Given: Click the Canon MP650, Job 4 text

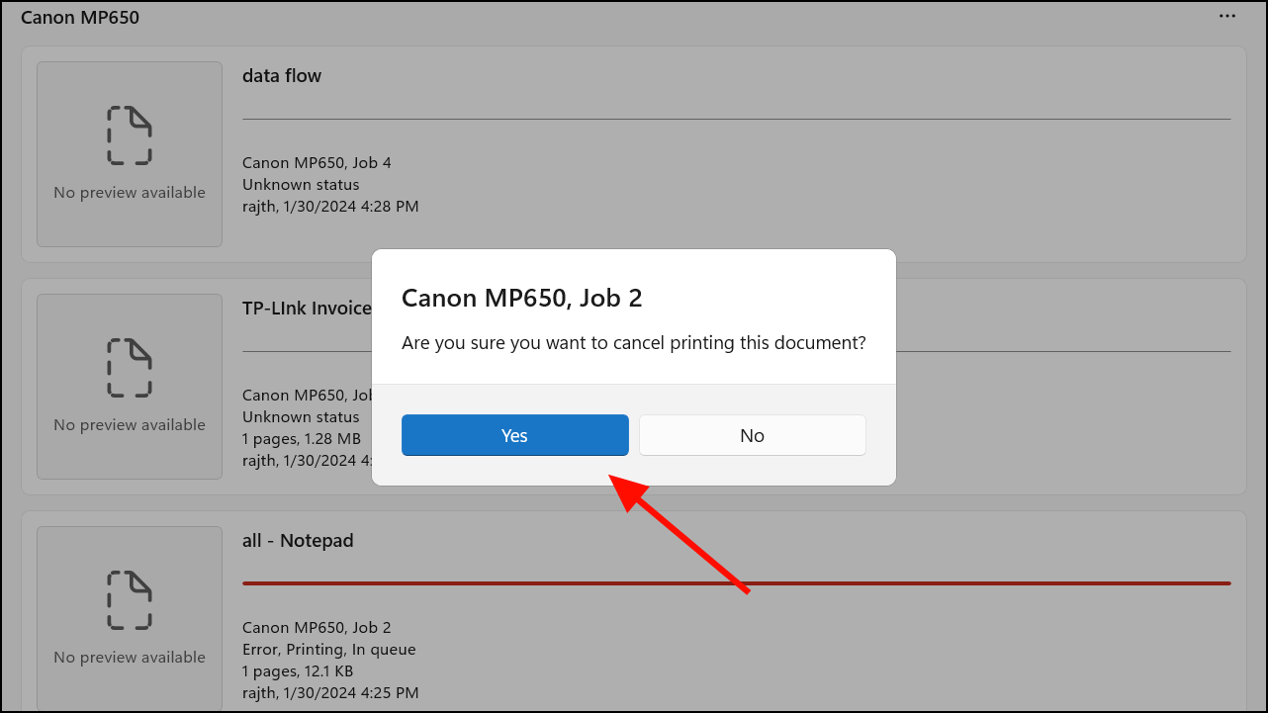Looking at the screenshot, I should [x=317, y=162].
